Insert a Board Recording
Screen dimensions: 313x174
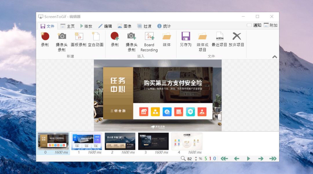[x=149, y=42]
